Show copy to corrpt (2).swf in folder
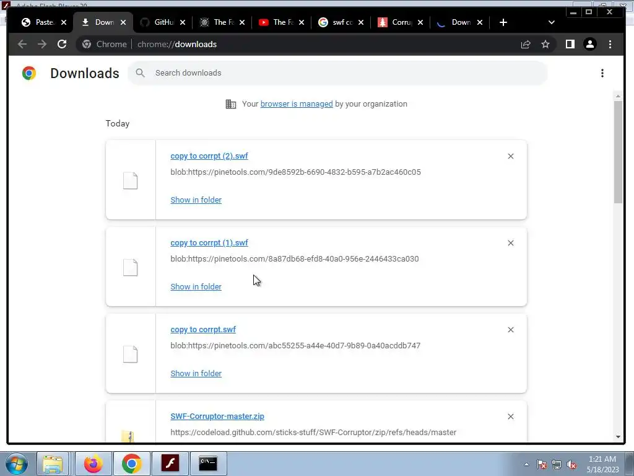 (x=196, y=200)
